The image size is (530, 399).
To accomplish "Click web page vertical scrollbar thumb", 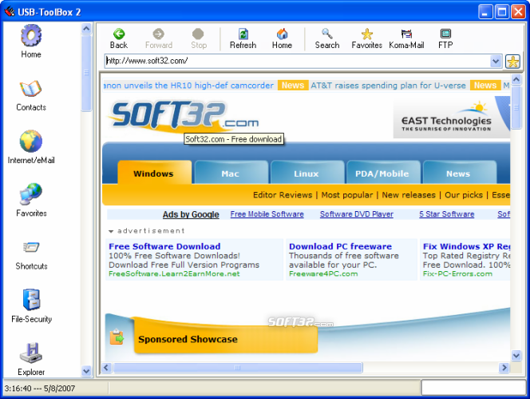I will (x=516, y=108).
